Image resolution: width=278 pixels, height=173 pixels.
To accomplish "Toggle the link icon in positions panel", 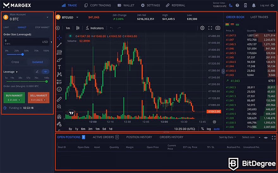I will pos(266,138).
